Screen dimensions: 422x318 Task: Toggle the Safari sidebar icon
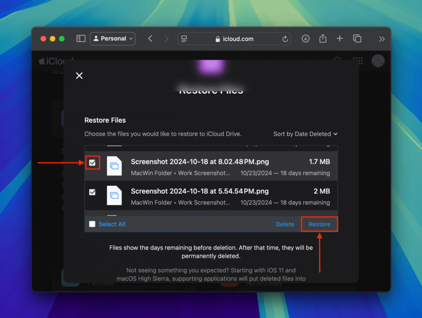81,38
